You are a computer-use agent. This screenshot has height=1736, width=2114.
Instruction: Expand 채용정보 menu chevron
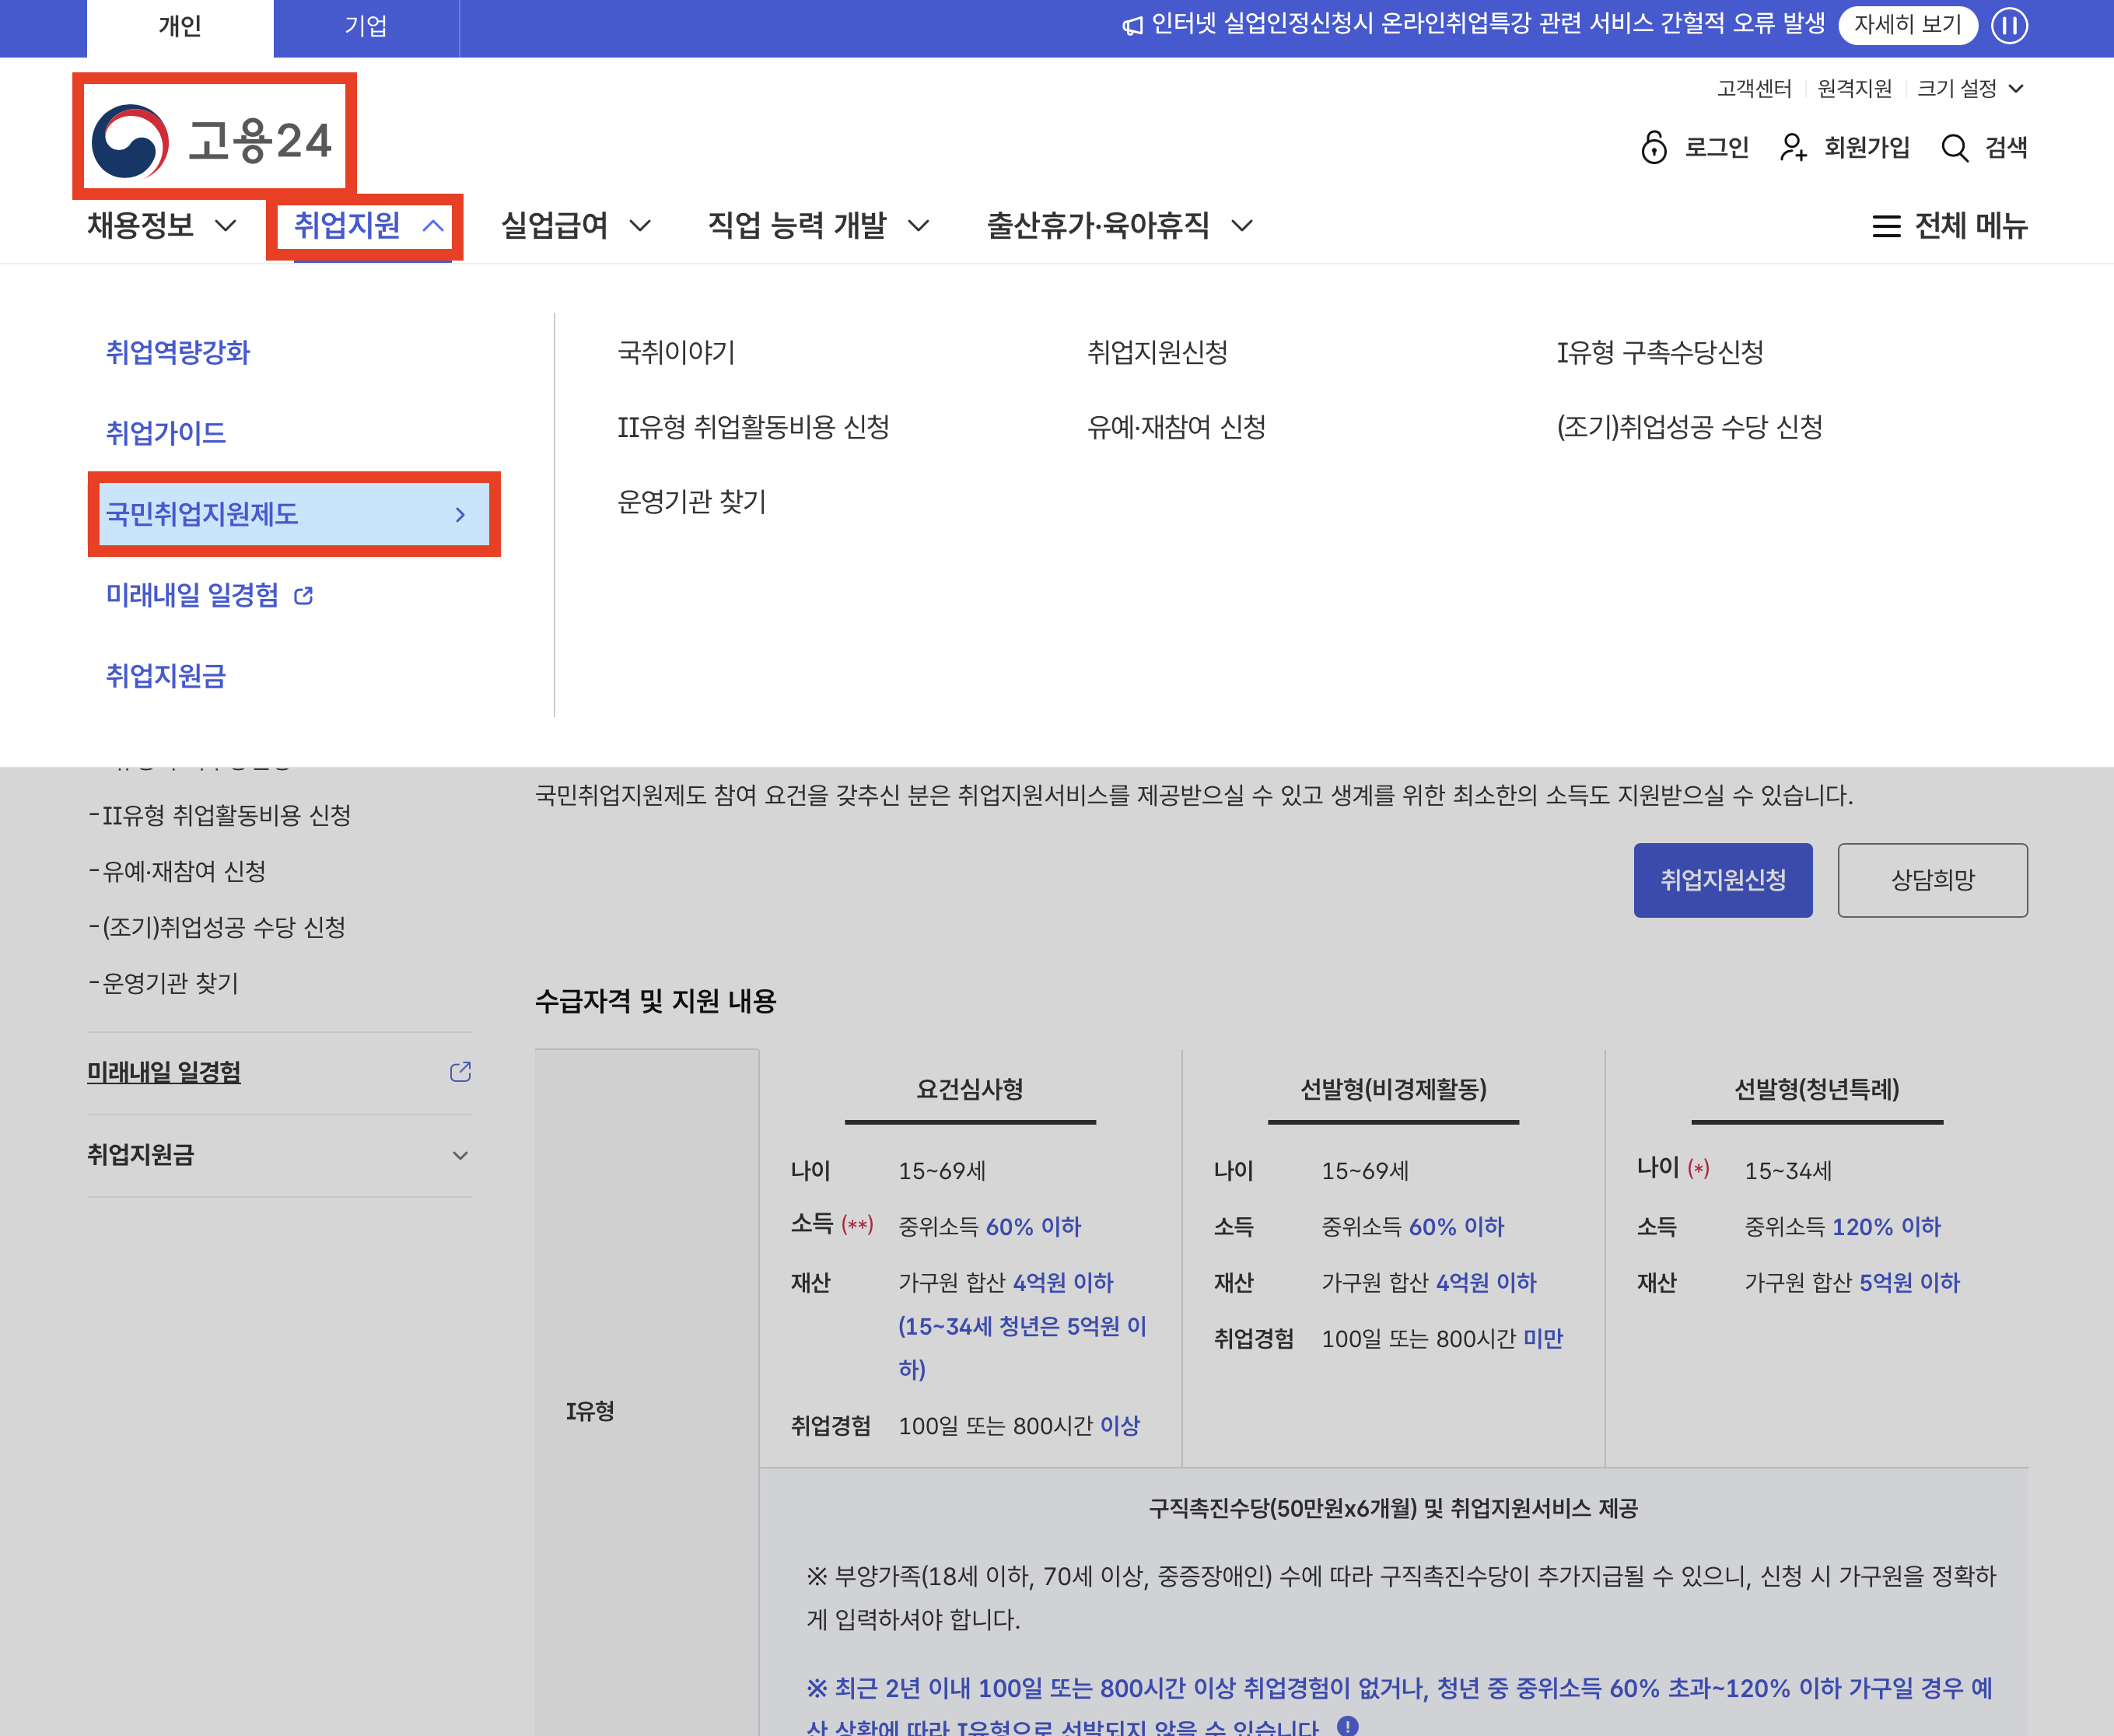point(227,226)
